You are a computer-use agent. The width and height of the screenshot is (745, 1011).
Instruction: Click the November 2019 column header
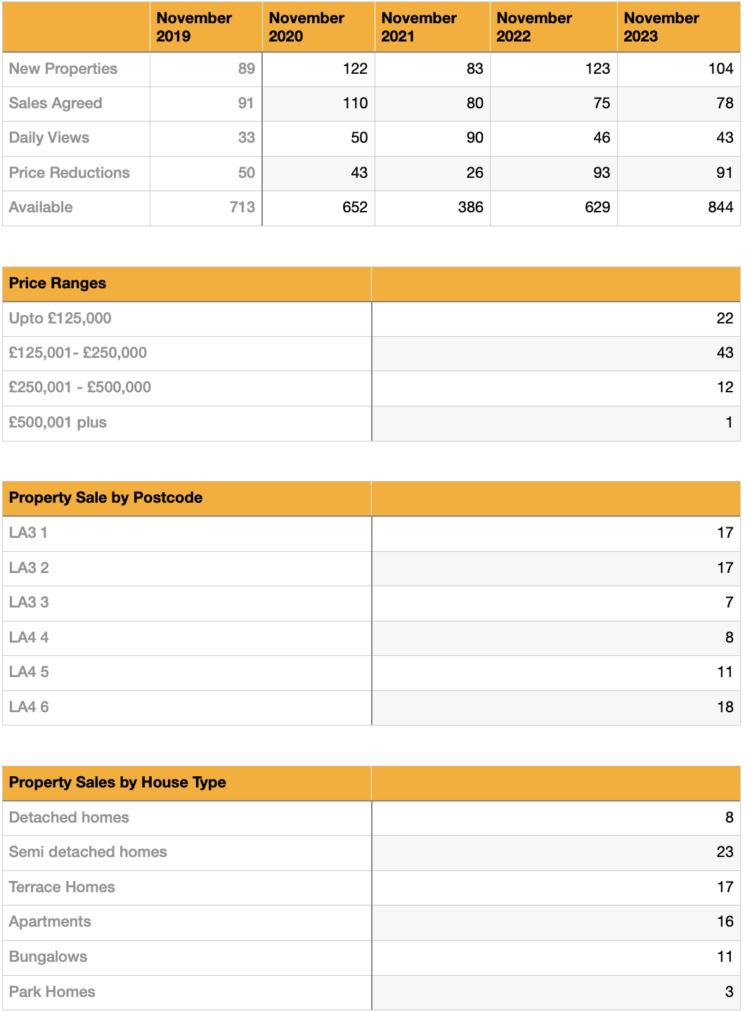pos(194,27)
